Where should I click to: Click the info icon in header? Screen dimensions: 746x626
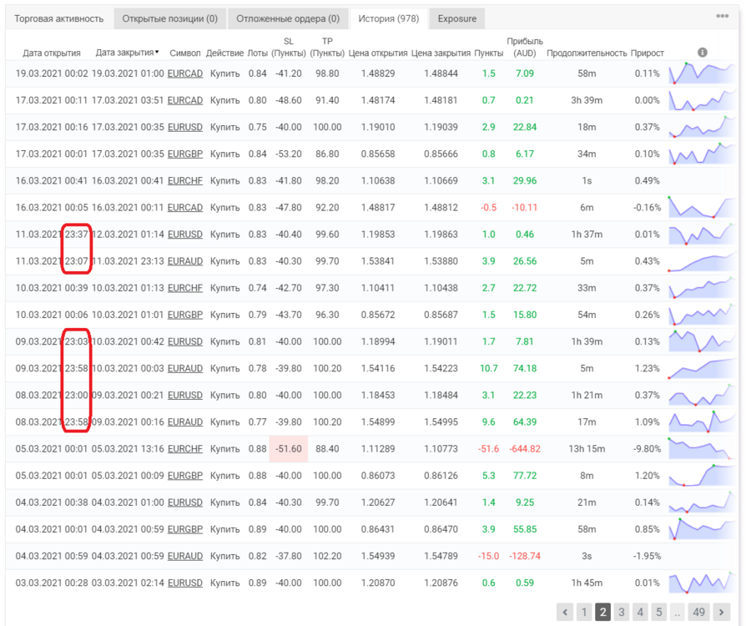point(703,53)
